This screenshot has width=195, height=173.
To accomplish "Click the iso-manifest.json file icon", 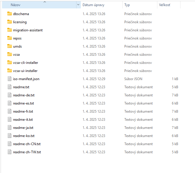I will 10,79.
